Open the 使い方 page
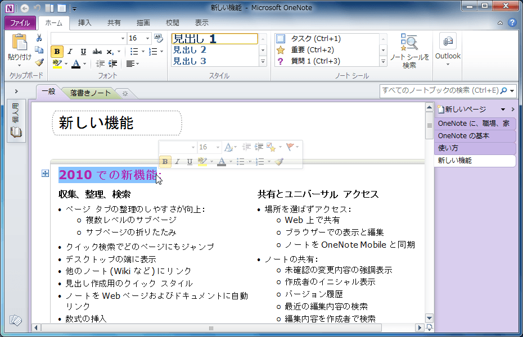 pos(475,148)
